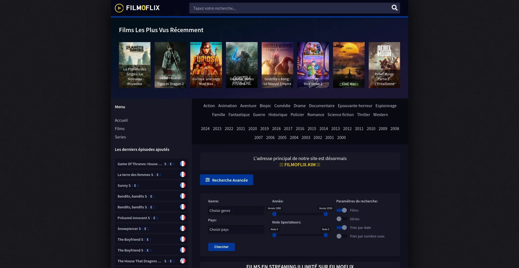Enable the Séries search toggle

tap(342, 219)
